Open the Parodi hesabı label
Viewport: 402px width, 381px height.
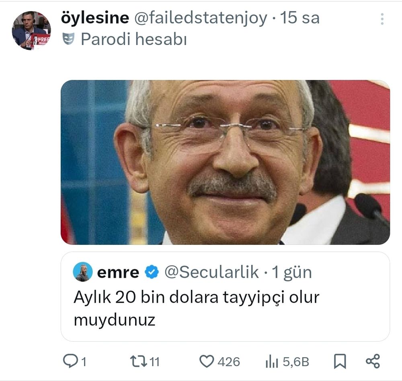[x=134, y=39]
